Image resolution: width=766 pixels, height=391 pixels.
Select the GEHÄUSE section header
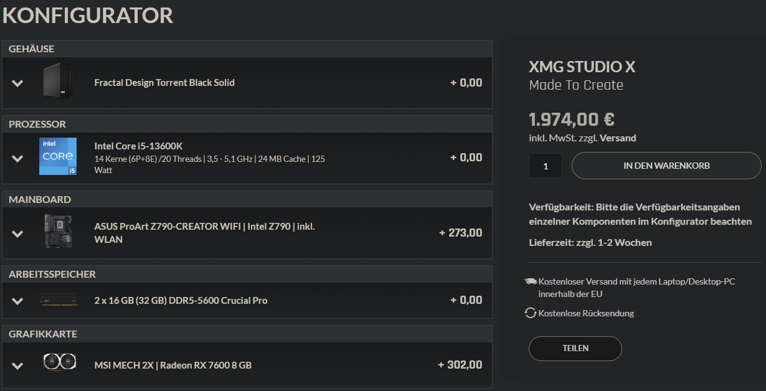pos(247,49)
